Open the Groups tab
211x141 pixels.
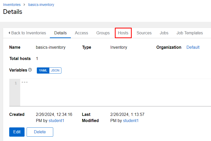coord(103,33)
